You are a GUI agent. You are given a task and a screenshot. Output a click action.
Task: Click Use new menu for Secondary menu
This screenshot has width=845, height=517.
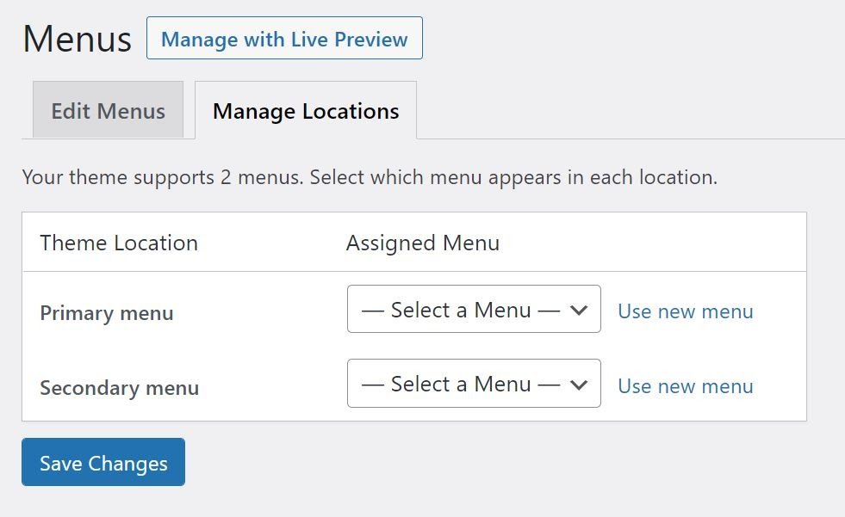click(x=685, y=385)
